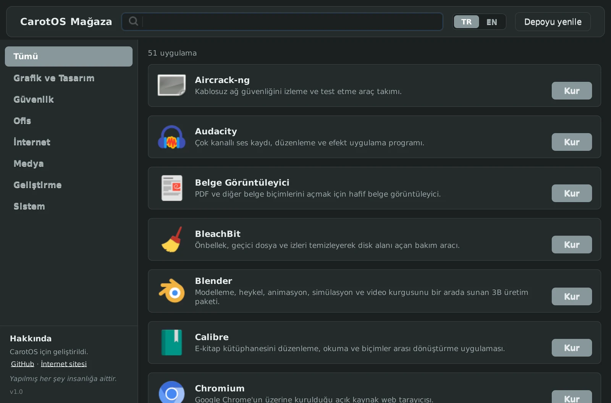Viewport: 611px width, 403px height.
Task: Click the 51 uygulama count label
Action: 172,53
